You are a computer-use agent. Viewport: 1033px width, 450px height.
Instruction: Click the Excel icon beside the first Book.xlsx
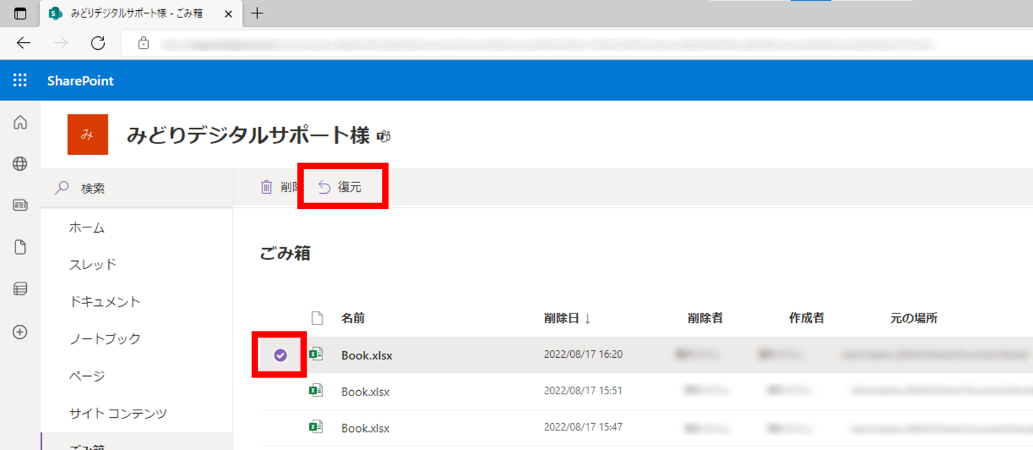coord(316,354)
